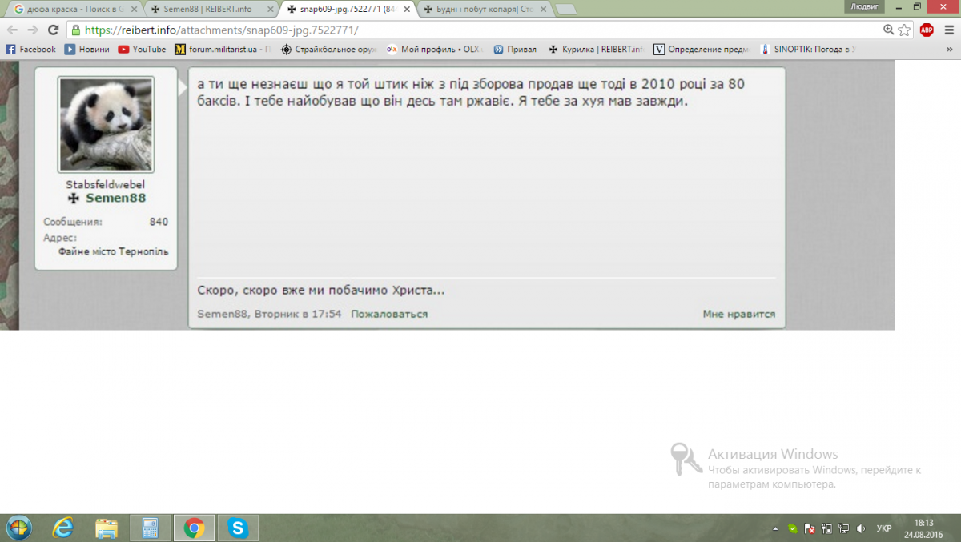961x542 pixels.
Task: Click the Пожаловаться report link
Action: click(x=389, y=314)
